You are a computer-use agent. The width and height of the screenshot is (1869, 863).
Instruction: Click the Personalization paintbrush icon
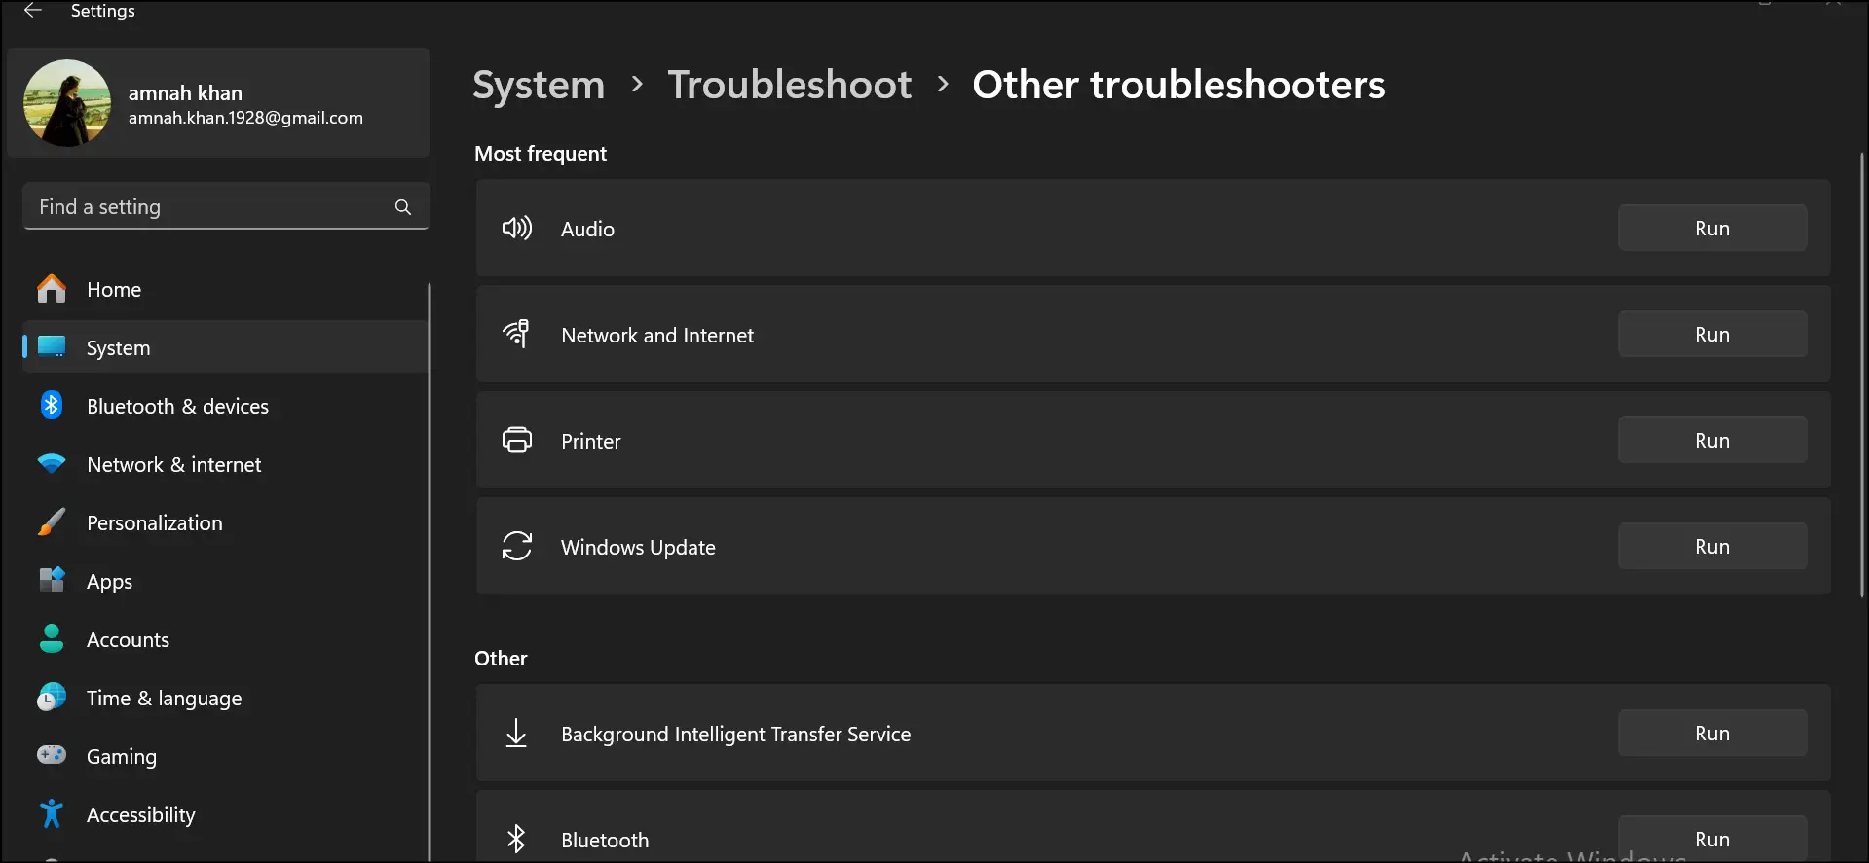[52, 522]
